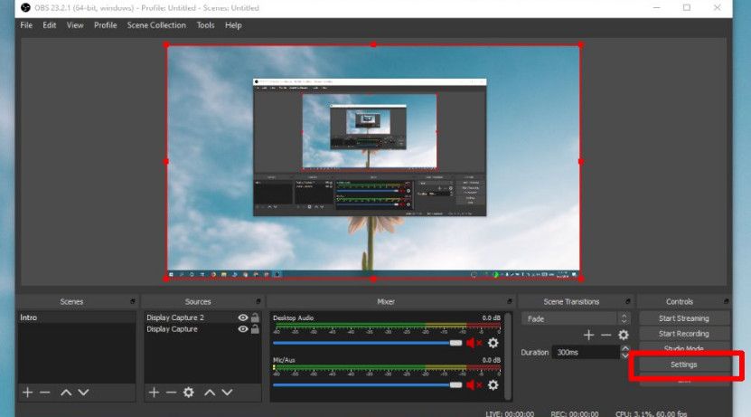Open source properties gear icon
This screenshot has width=751, height=417.
click(x=189, y=392)
